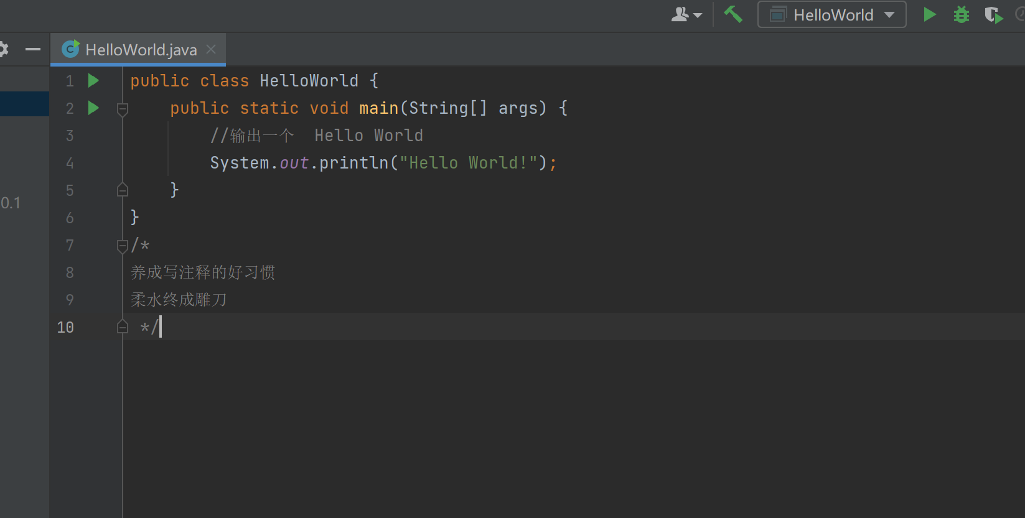
Task: Click the "Hello World!" string literal
Action: click(x=468, y=163)
